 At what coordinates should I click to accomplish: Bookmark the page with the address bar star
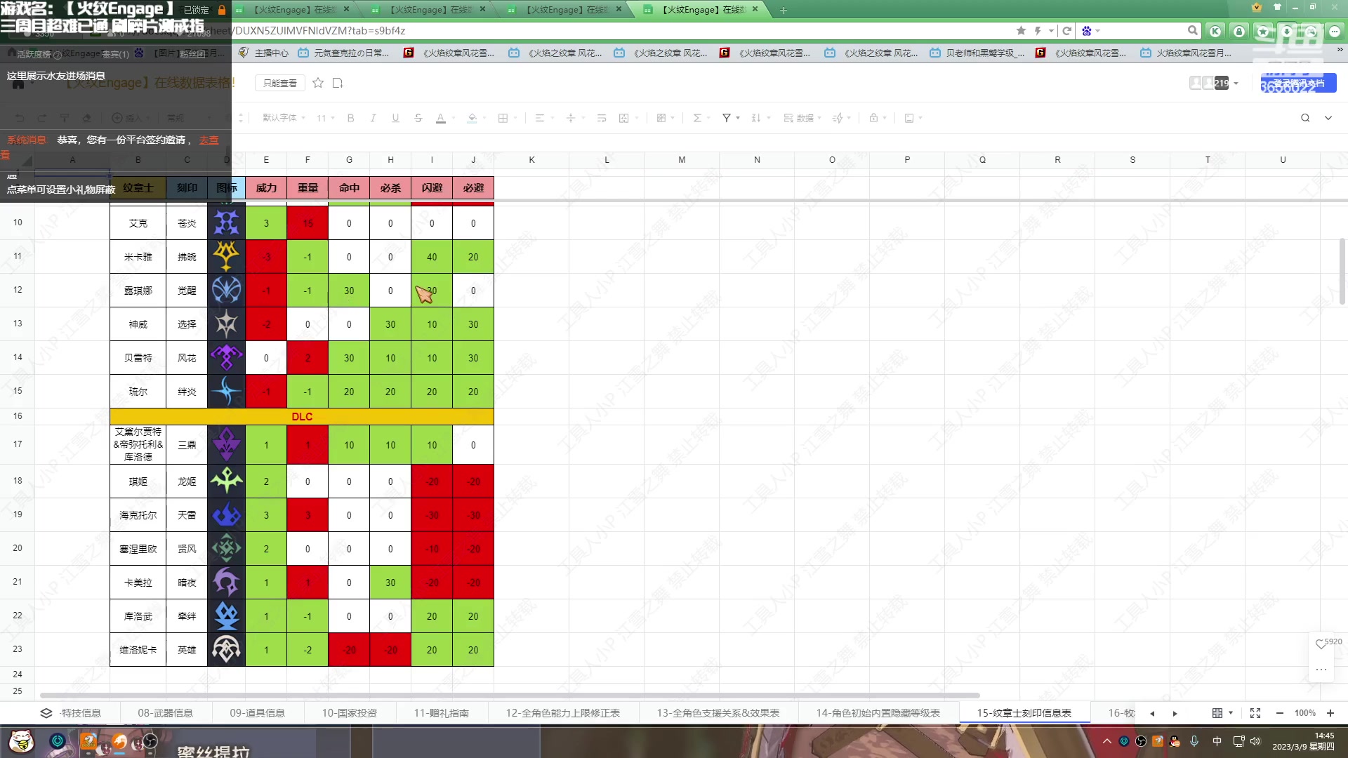[x=1021, y=31]
